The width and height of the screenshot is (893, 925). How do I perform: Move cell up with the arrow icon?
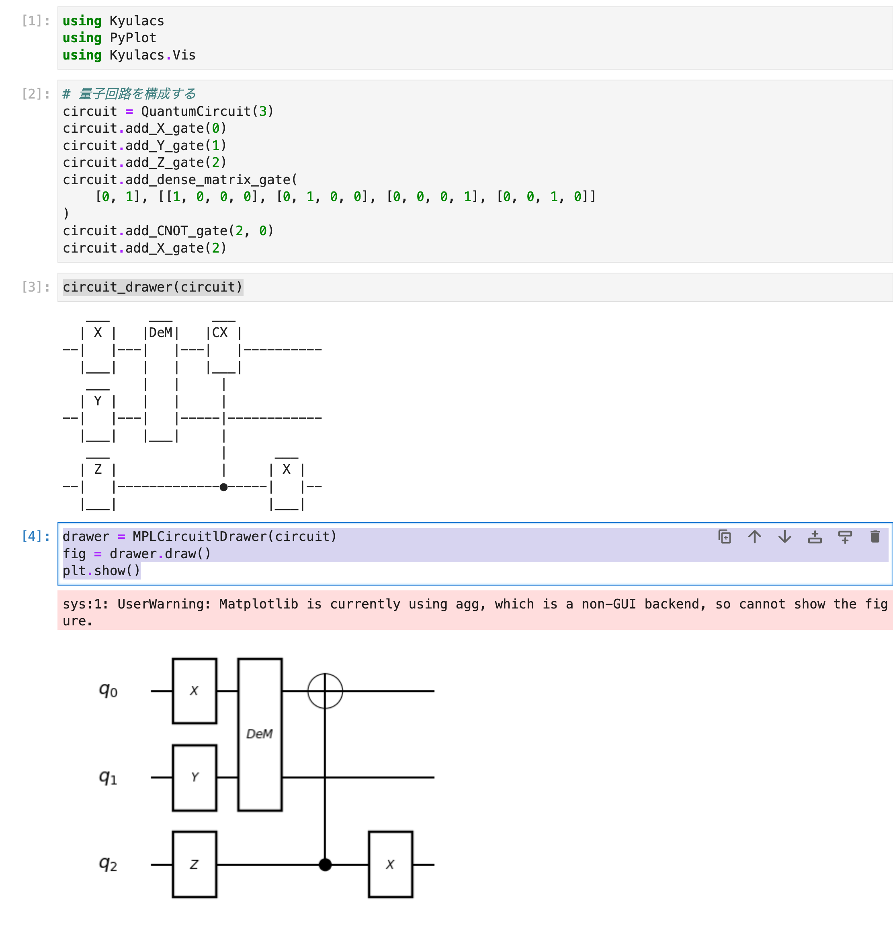754,536
